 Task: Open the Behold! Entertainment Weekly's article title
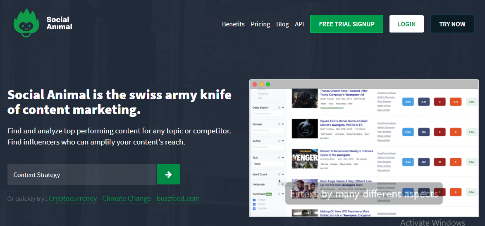[346, 153]
